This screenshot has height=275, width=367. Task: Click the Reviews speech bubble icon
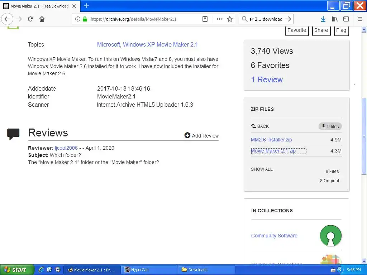13,134
